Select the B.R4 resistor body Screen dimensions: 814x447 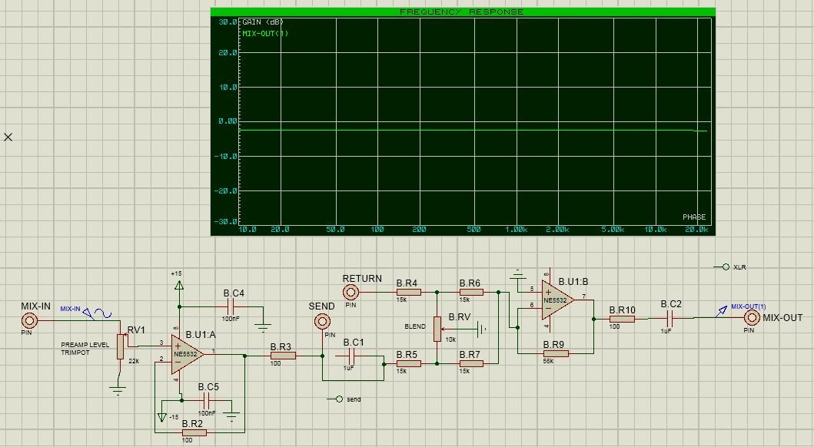pyautogui.click(x=409, y=293)
